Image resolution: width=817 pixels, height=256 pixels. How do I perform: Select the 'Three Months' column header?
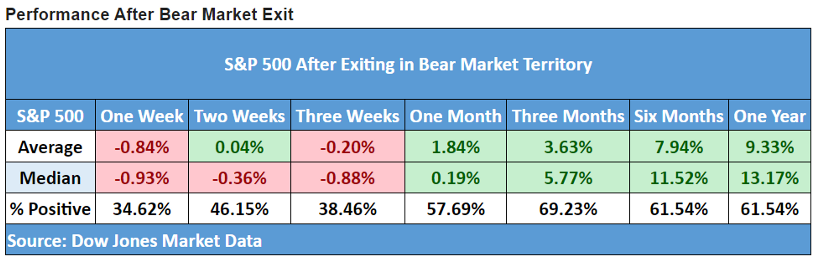(x=568, y=116)
